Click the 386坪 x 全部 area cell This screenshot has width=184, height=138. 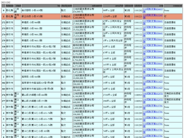coord(113,107)
